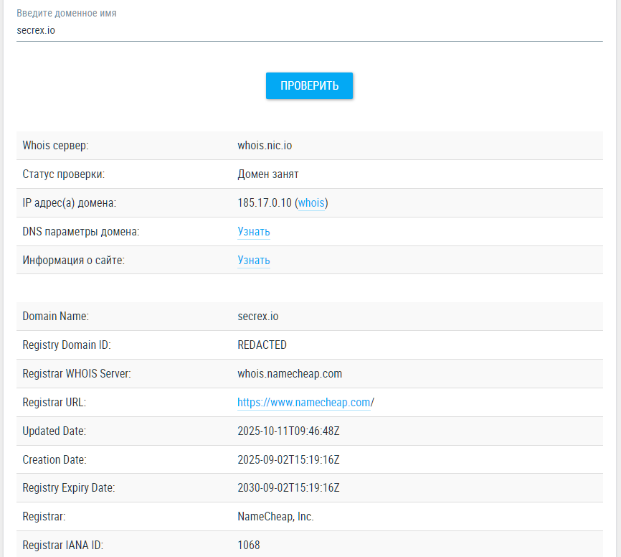Open the whois link beside the IP address
Screen dimensions: 621x557
point(311,203)
